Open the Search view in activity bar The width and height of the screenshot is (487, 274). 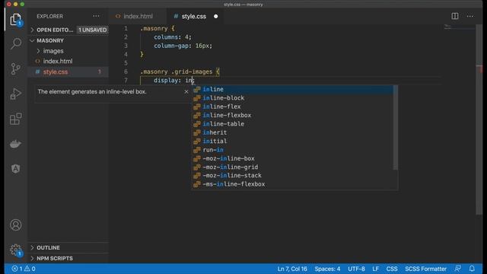point(15,44)
